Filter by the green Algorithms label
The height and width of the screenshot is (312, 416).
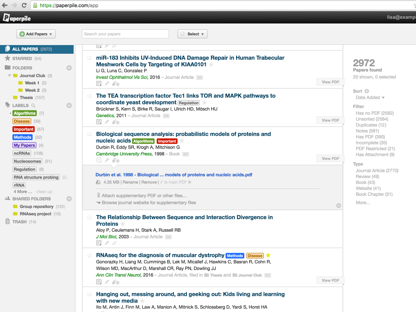point(25,113)
